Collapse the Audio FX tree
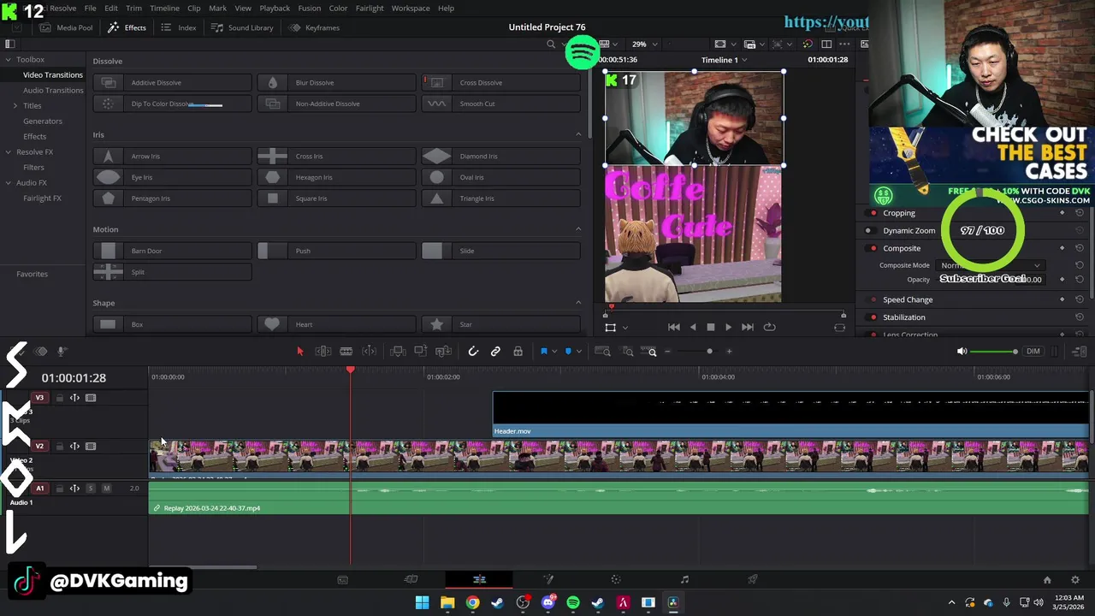Screen dimensions: 1095x616 [x=9, y=183]
